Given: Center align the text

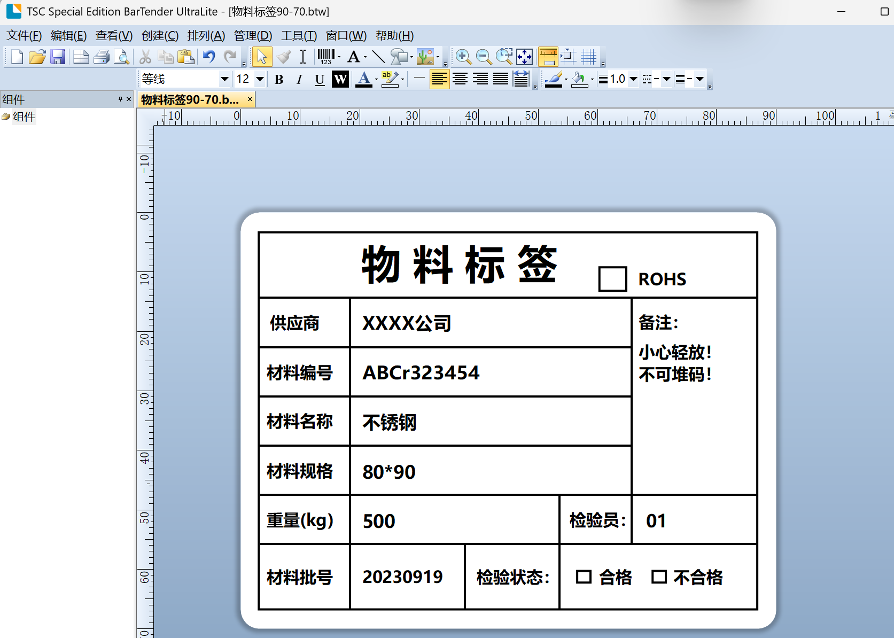Looking at the screenshot, I should click(460, 80).
